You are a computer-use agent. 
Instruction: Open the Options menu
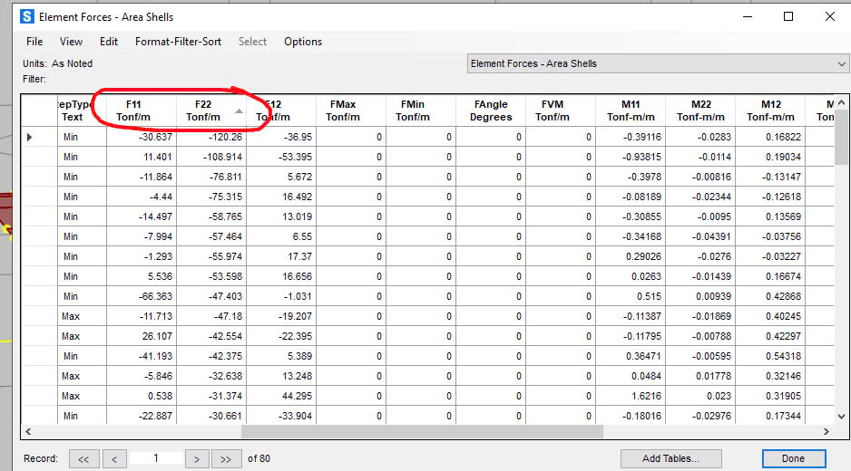[303, 42]
